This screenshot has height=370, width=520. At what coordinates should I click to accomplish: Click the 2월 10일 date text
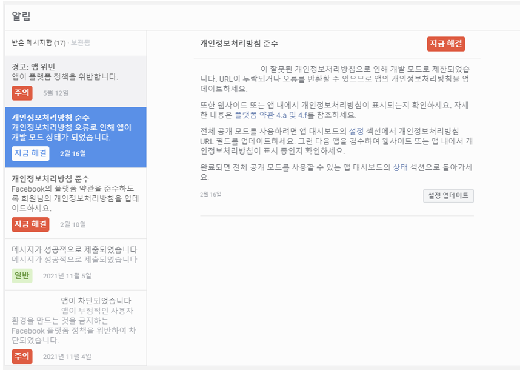tap(73, 224)
